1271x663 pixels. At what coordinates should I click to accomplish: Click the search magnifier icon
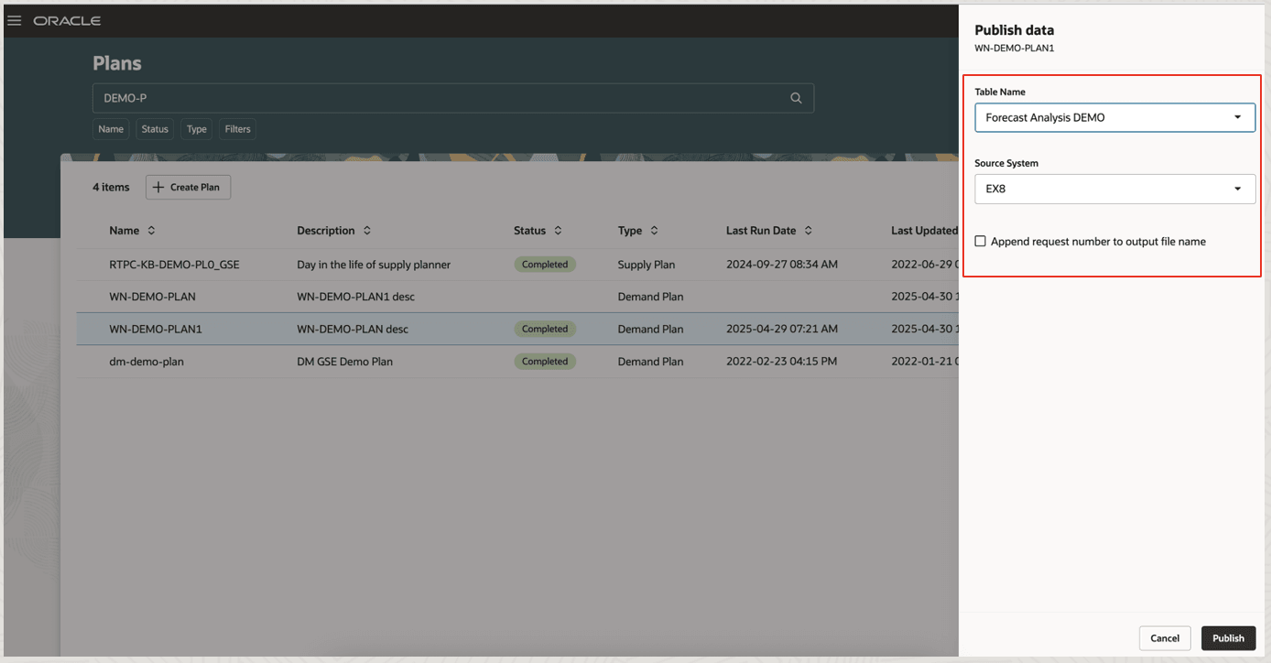point(796,98)
